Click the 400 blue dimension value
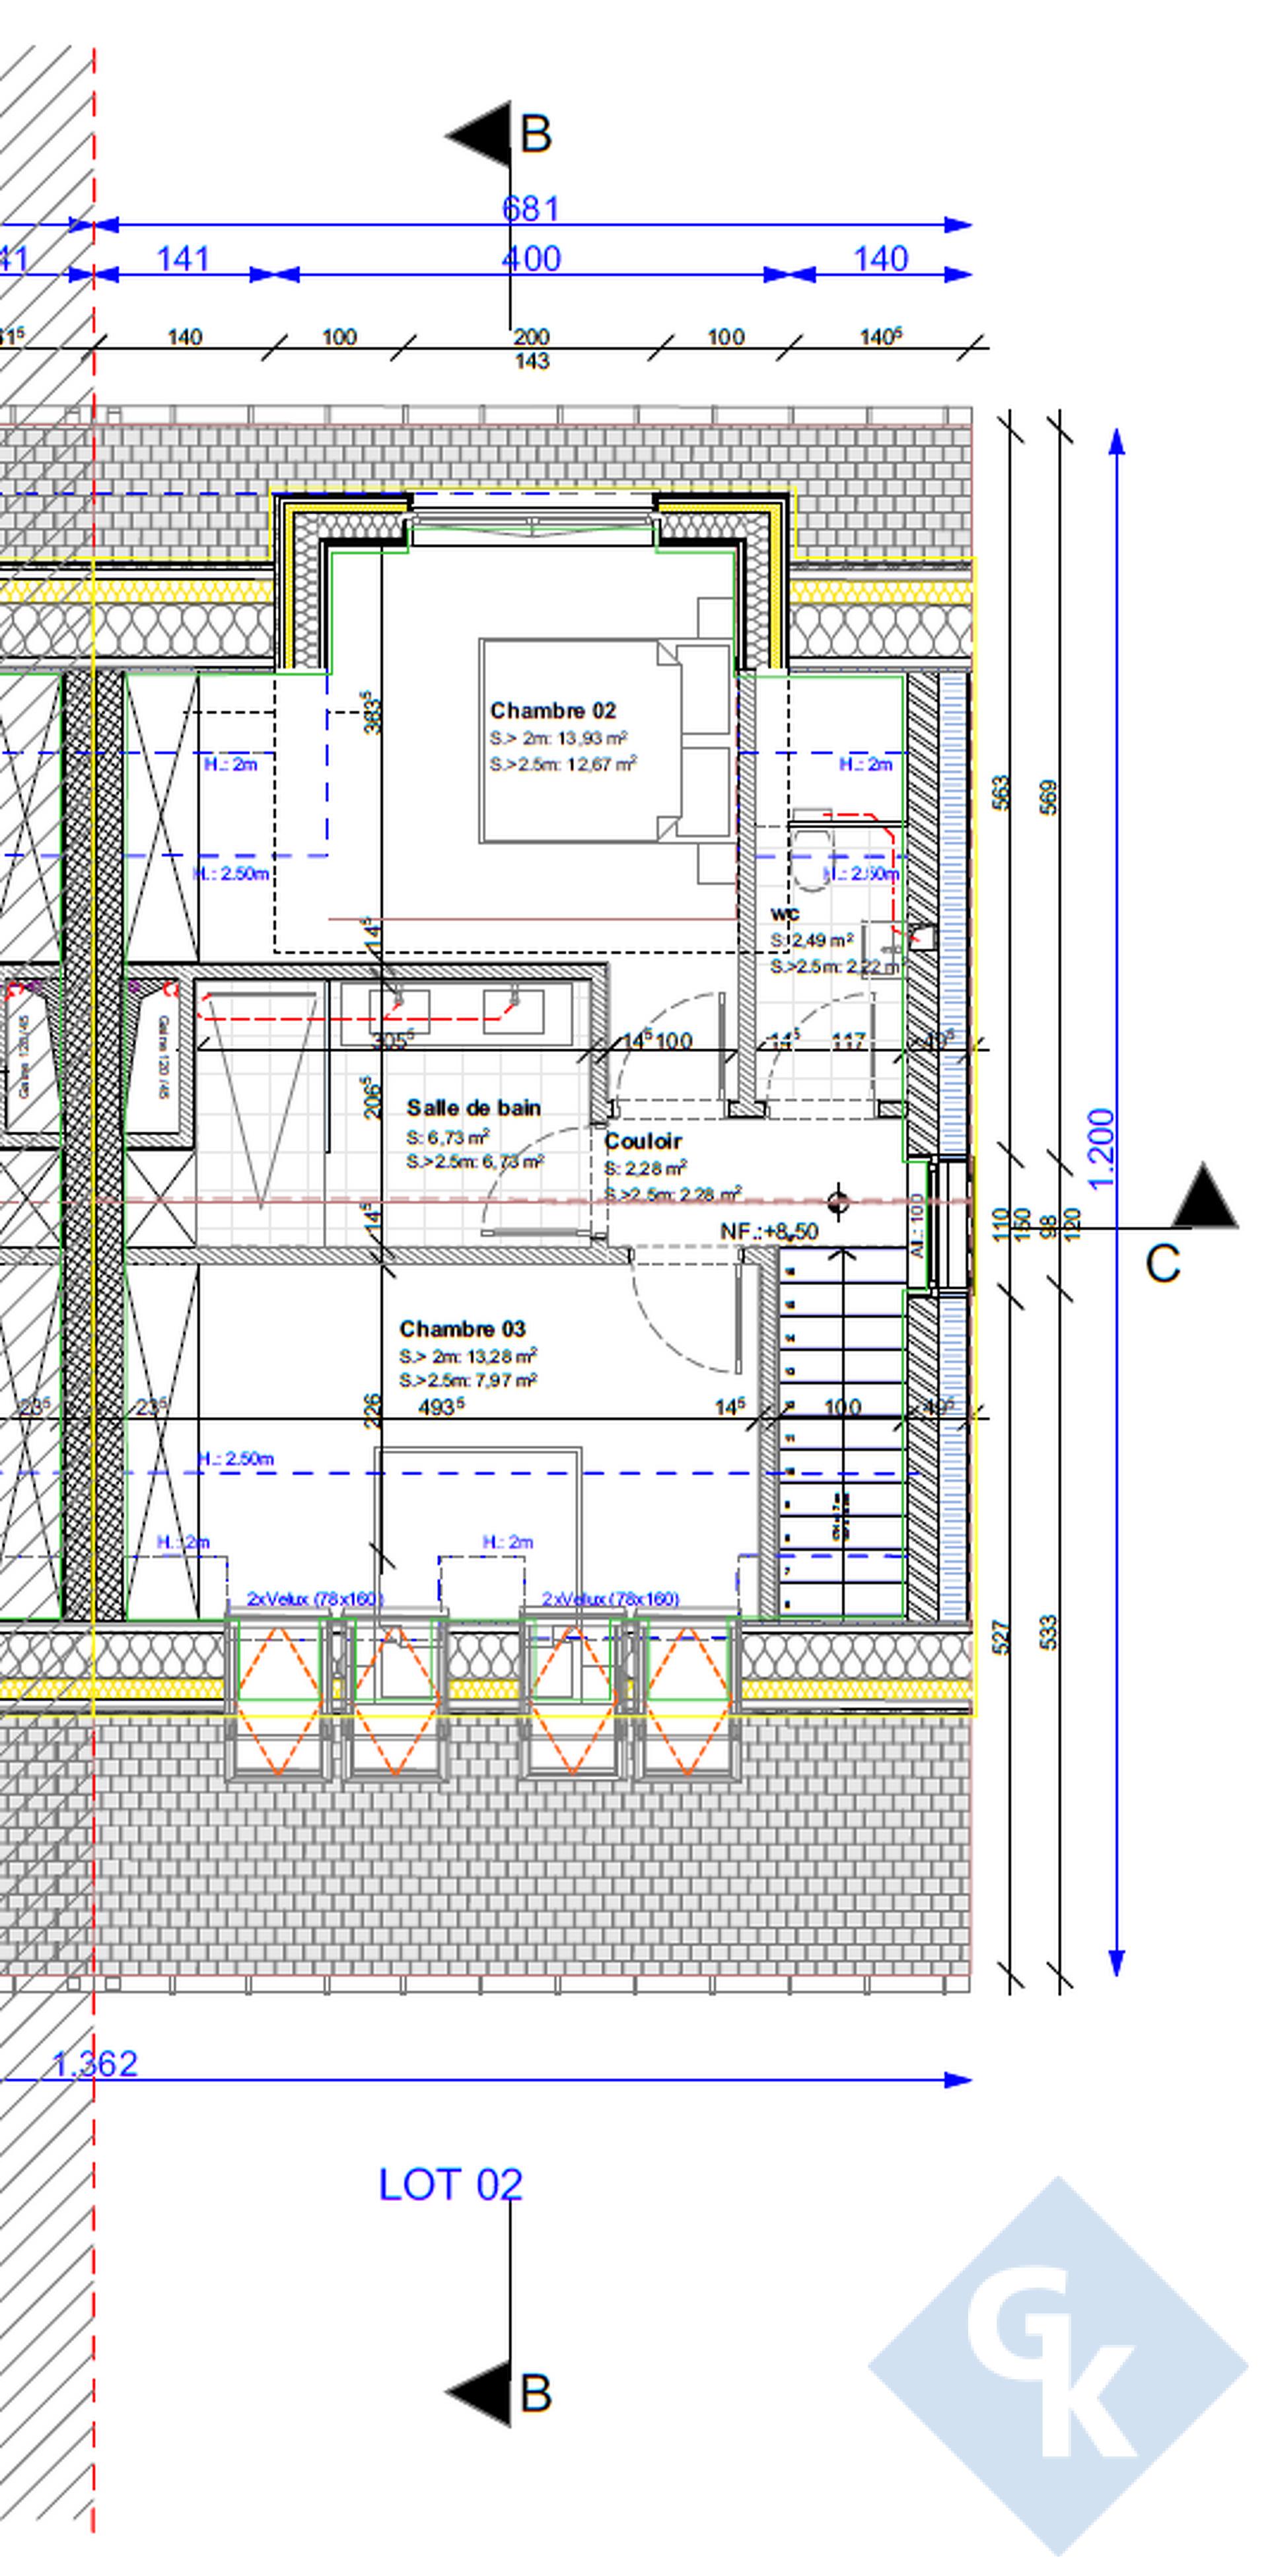The height and width of the screenshot is (2576, 1268). 531,259
